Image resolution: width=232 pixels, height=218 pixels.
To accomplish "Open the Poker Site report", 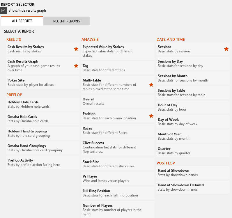I will point(43,83).
